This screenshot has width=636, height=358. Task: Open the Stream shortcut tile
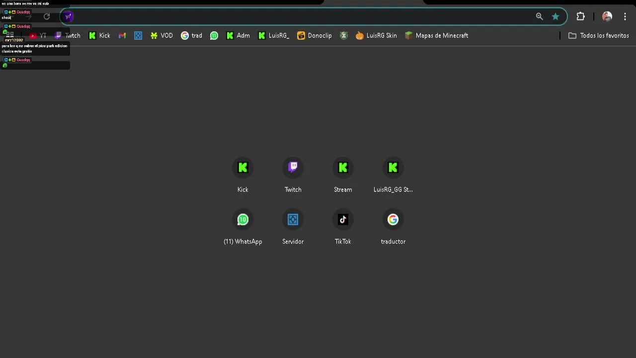point(343,175)
